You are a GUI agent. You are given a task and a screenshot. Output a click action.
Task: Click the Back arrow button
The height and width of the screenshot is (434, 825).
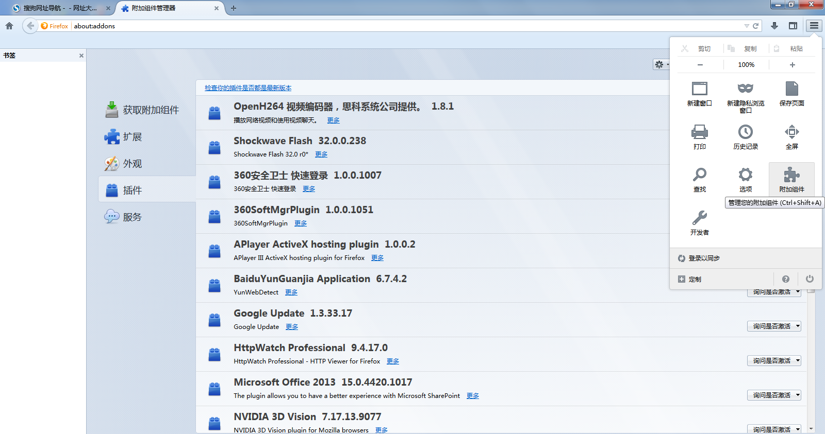pyautogui.click(x=30, y=26)
